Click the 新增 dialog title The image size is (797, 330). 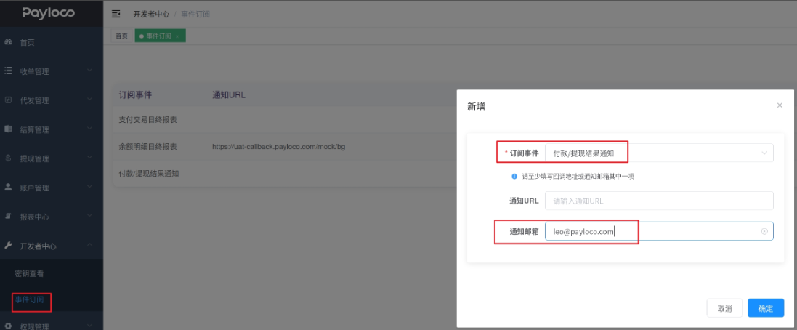click(476, 106)
